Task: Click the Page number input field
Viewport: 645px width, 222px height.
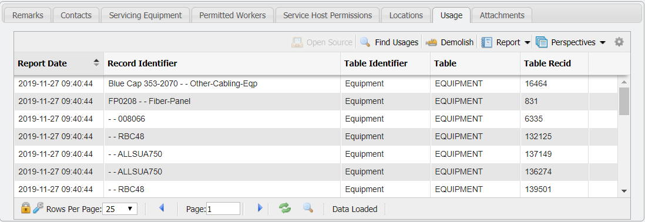Action: click(223, 209)
